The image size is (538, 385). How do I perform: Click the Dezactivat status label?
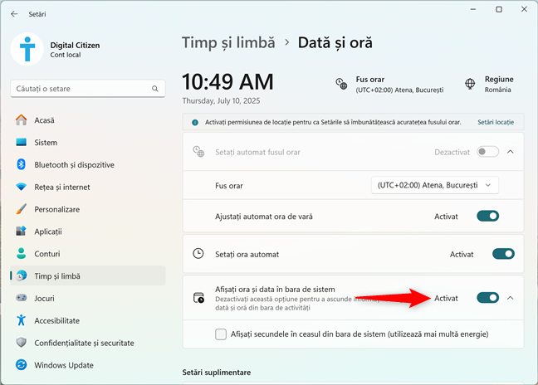tap(452, 152)
